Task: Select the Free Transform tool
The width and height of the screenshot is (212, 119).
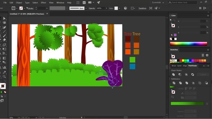Action: 4,49
